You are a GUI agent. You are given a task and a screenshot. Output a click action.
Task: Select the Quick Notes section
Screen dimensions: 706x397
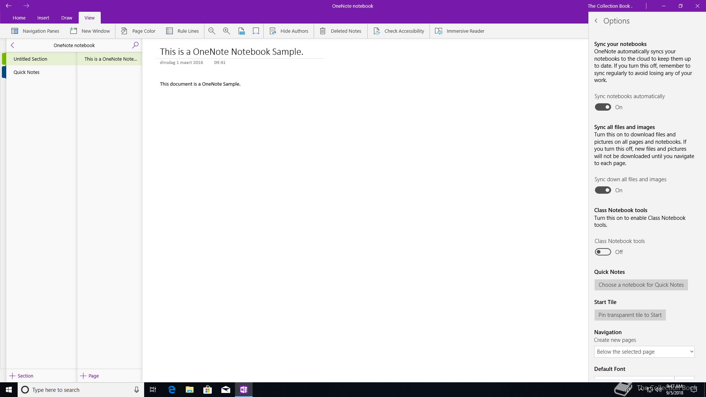click(26, 72)
